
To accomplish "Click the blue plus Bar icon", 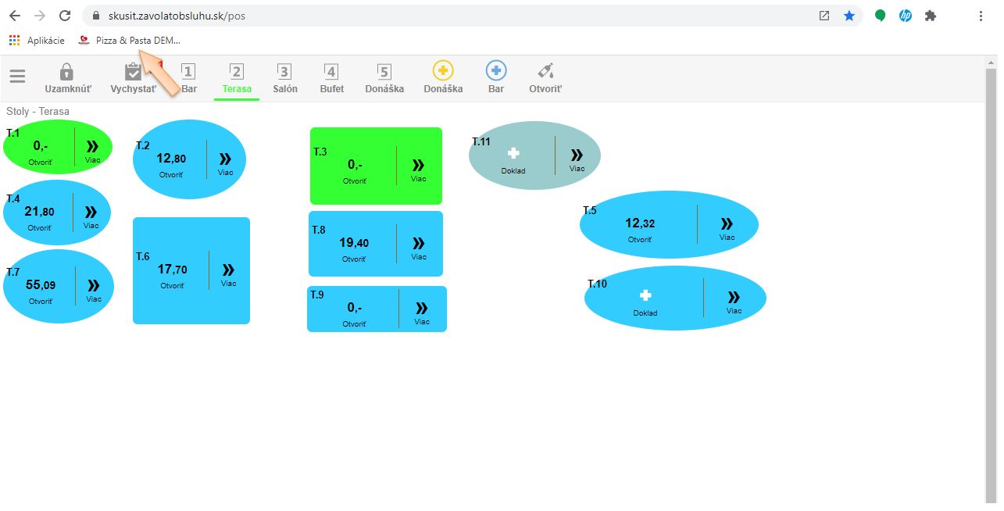I will (x=496, y=71).
